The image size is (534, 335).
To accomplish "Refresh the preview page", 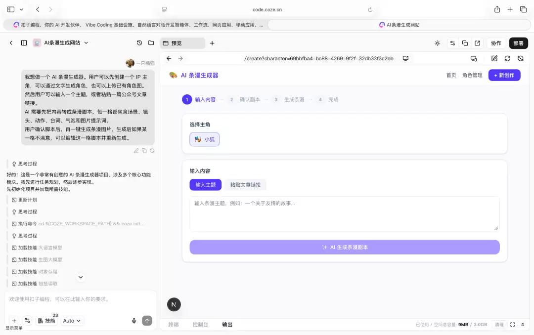I will click(x=507, y=59).
